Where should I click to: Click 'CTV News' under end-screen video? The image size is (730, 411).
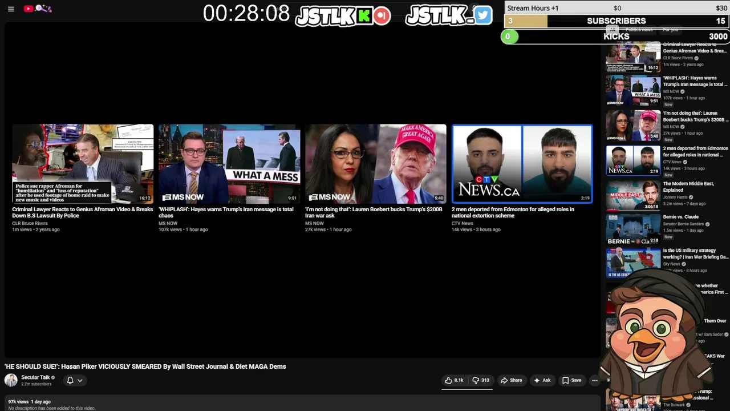tap(463, 223)
